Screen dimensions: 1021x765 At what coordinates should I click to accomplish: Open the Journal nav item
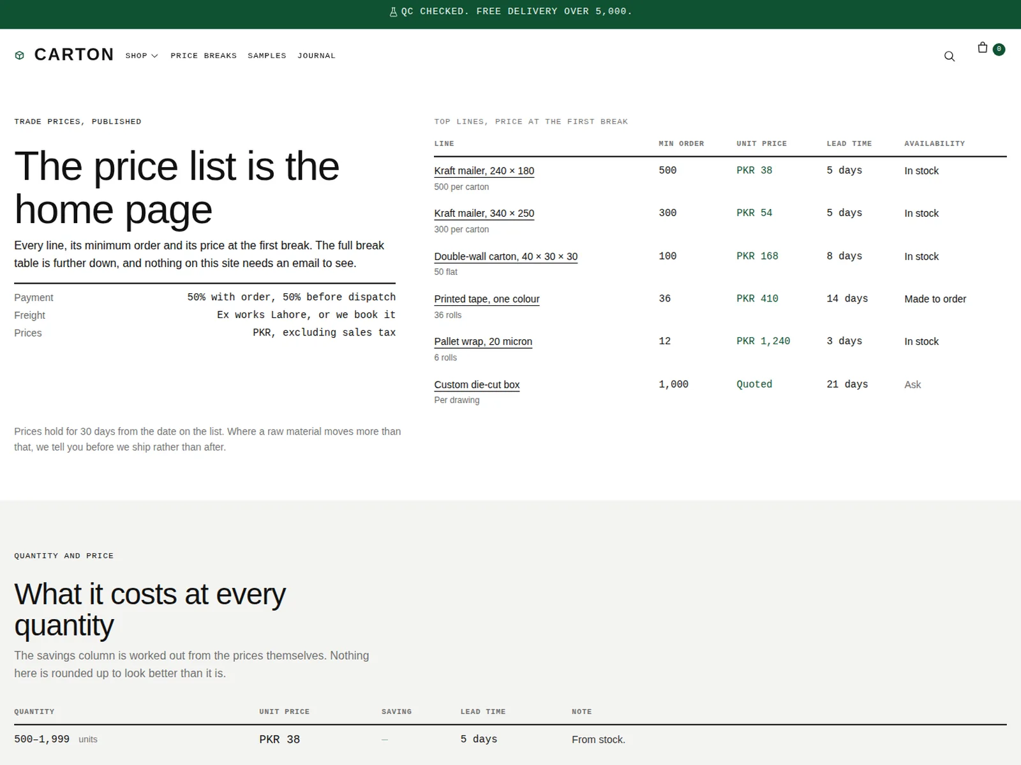pyautogui.click(x=317, y=56)
